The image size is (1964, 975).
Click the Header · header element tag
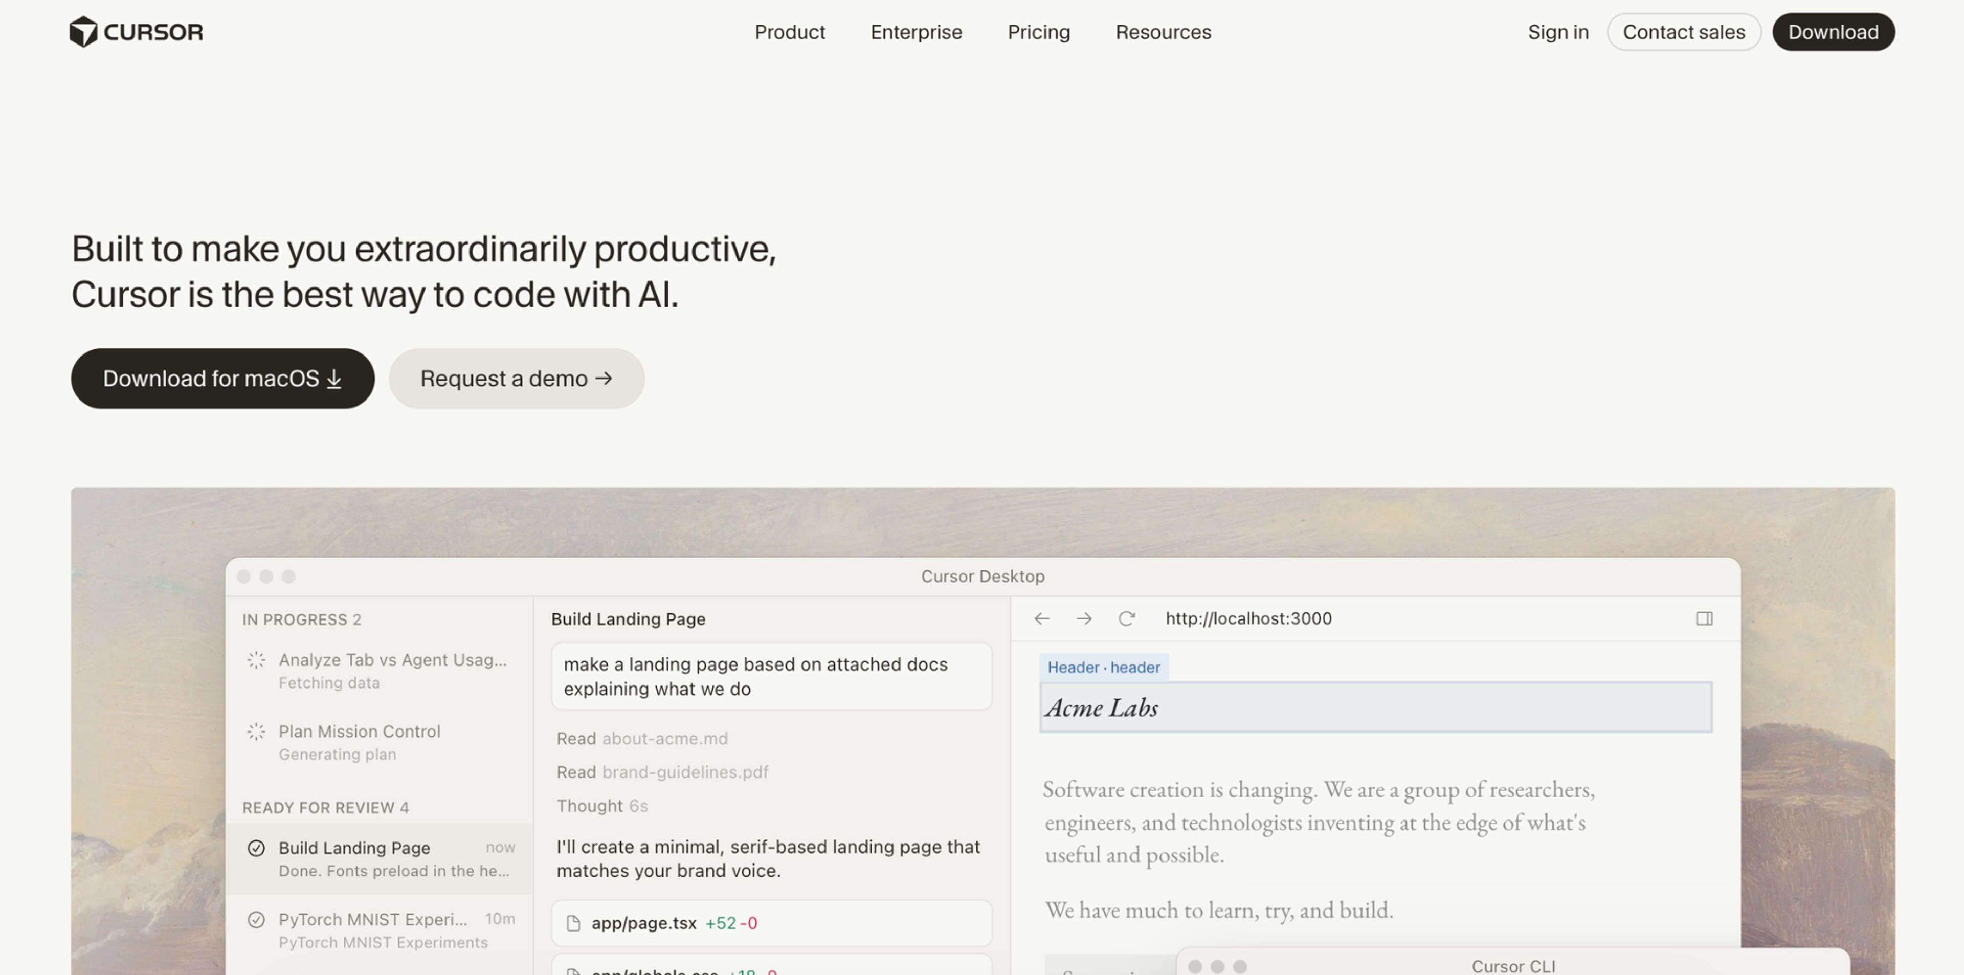click(1103, 667)
